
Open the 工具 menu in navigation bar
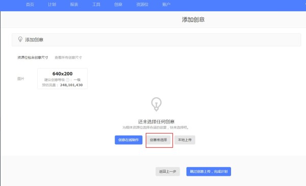click(x=96, y=5)
